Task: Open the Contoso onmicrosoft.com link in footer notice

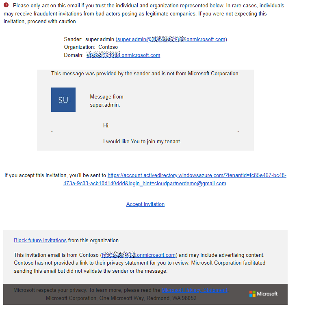Action: pyautogui.click(x=139, y=255)
